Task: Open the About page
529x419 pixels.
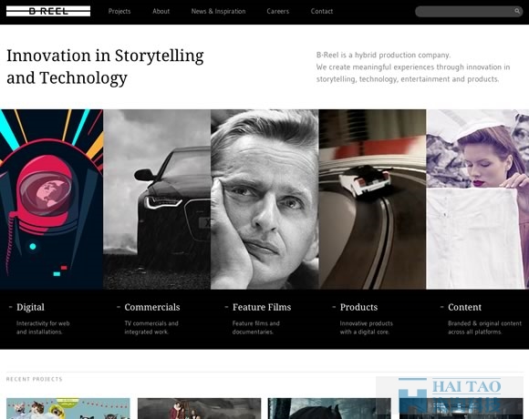Action: tap(161, 11)
